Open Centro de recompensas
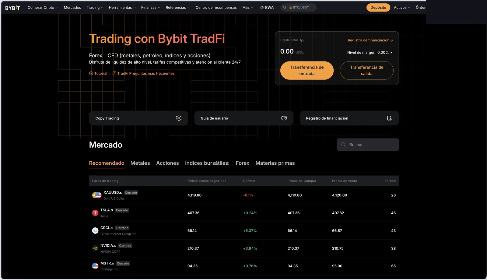487x280 pixels. click(216, 8)
